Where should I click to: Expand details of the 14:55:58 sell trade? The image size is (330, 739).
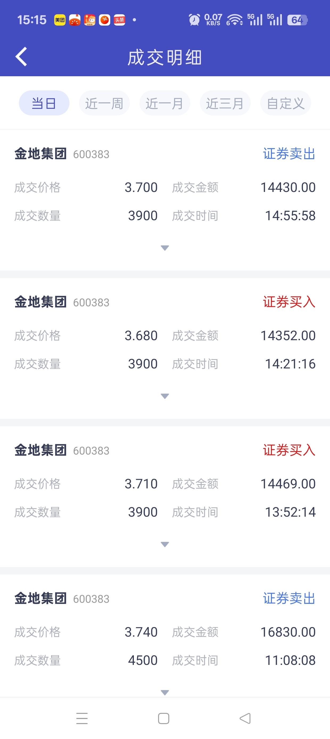click(165, 248)
